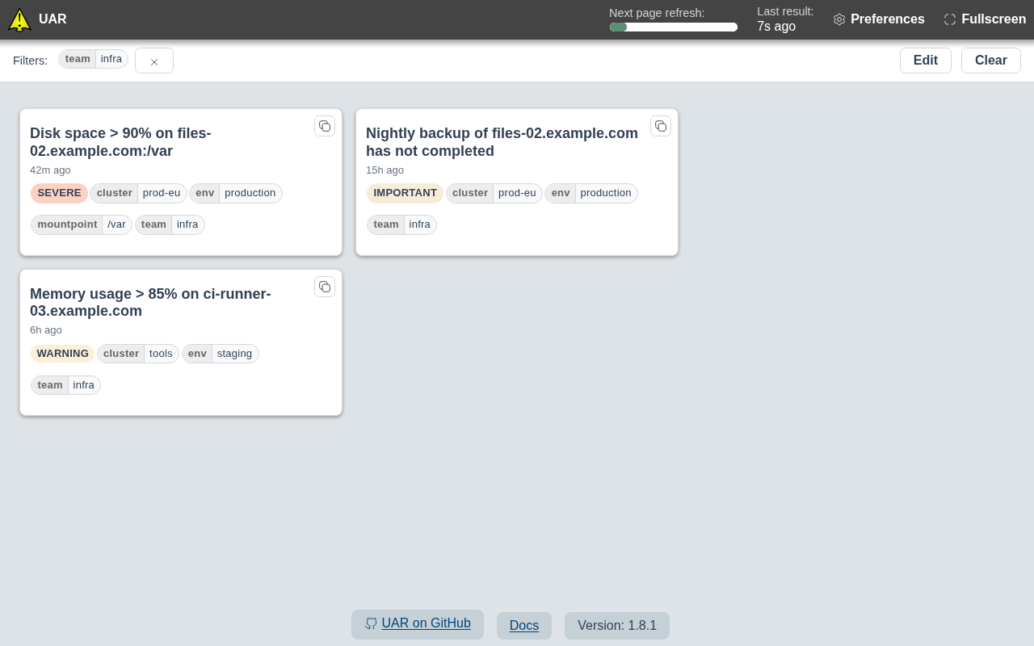Viewport: 1034px width, 646px height.
Task: Click team infra label on Disk space card
Action: coord(170,225)
